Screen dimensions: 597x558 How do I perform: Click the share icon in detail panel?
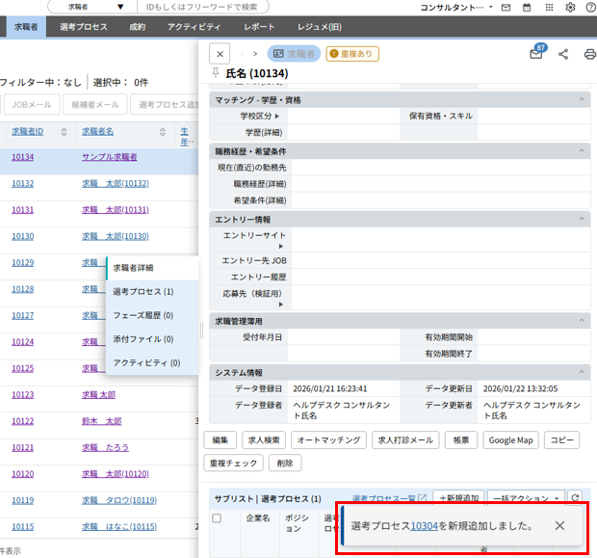(563, 55)
